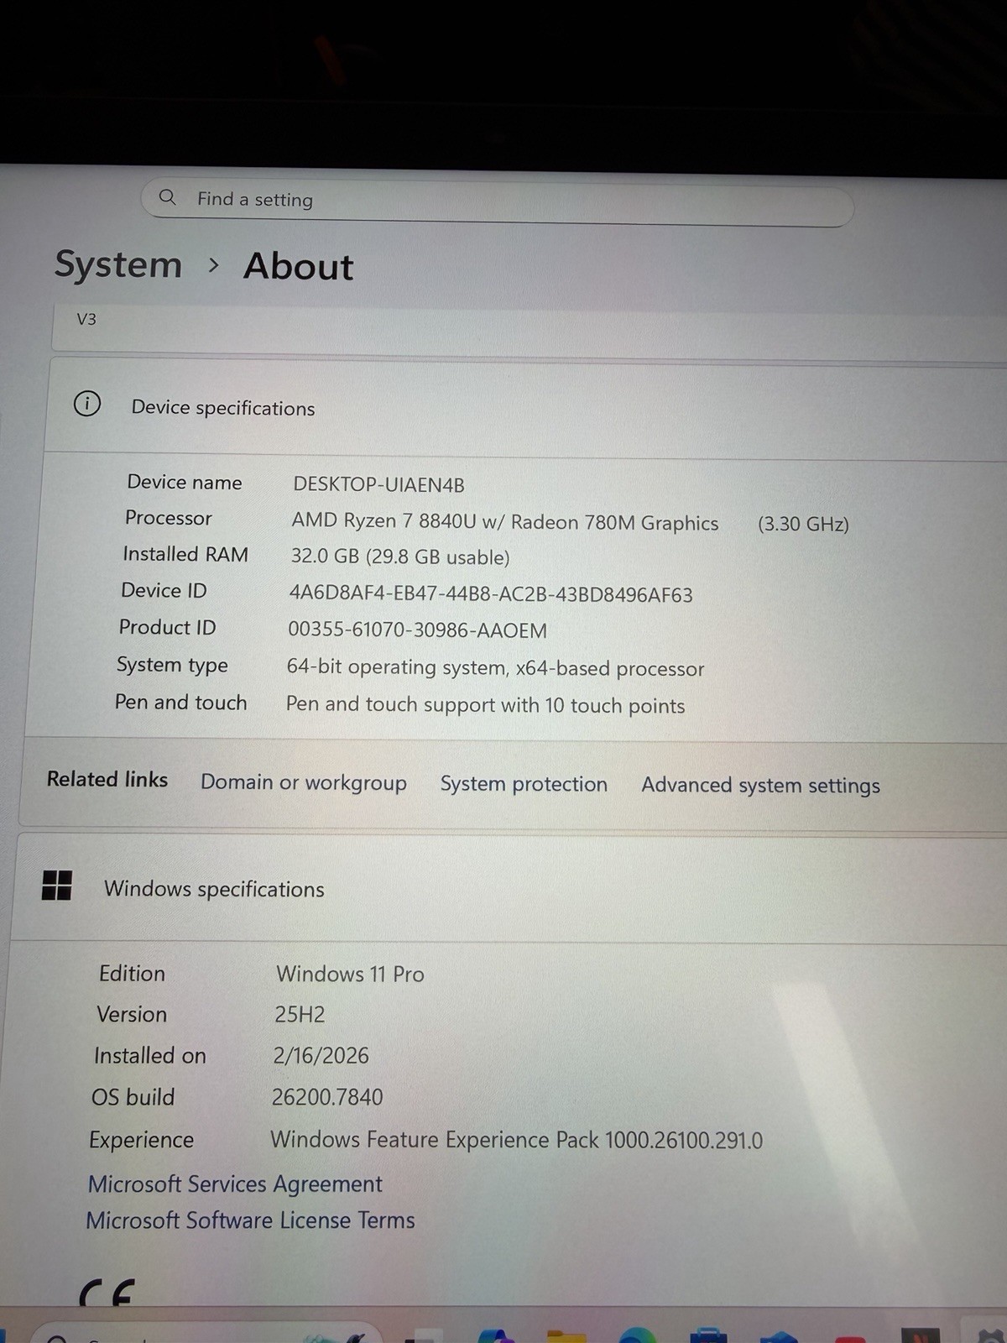The image size is (1007, 1343).
Task: Click the Windows logo beside Windows specifications
Action: 57,885
